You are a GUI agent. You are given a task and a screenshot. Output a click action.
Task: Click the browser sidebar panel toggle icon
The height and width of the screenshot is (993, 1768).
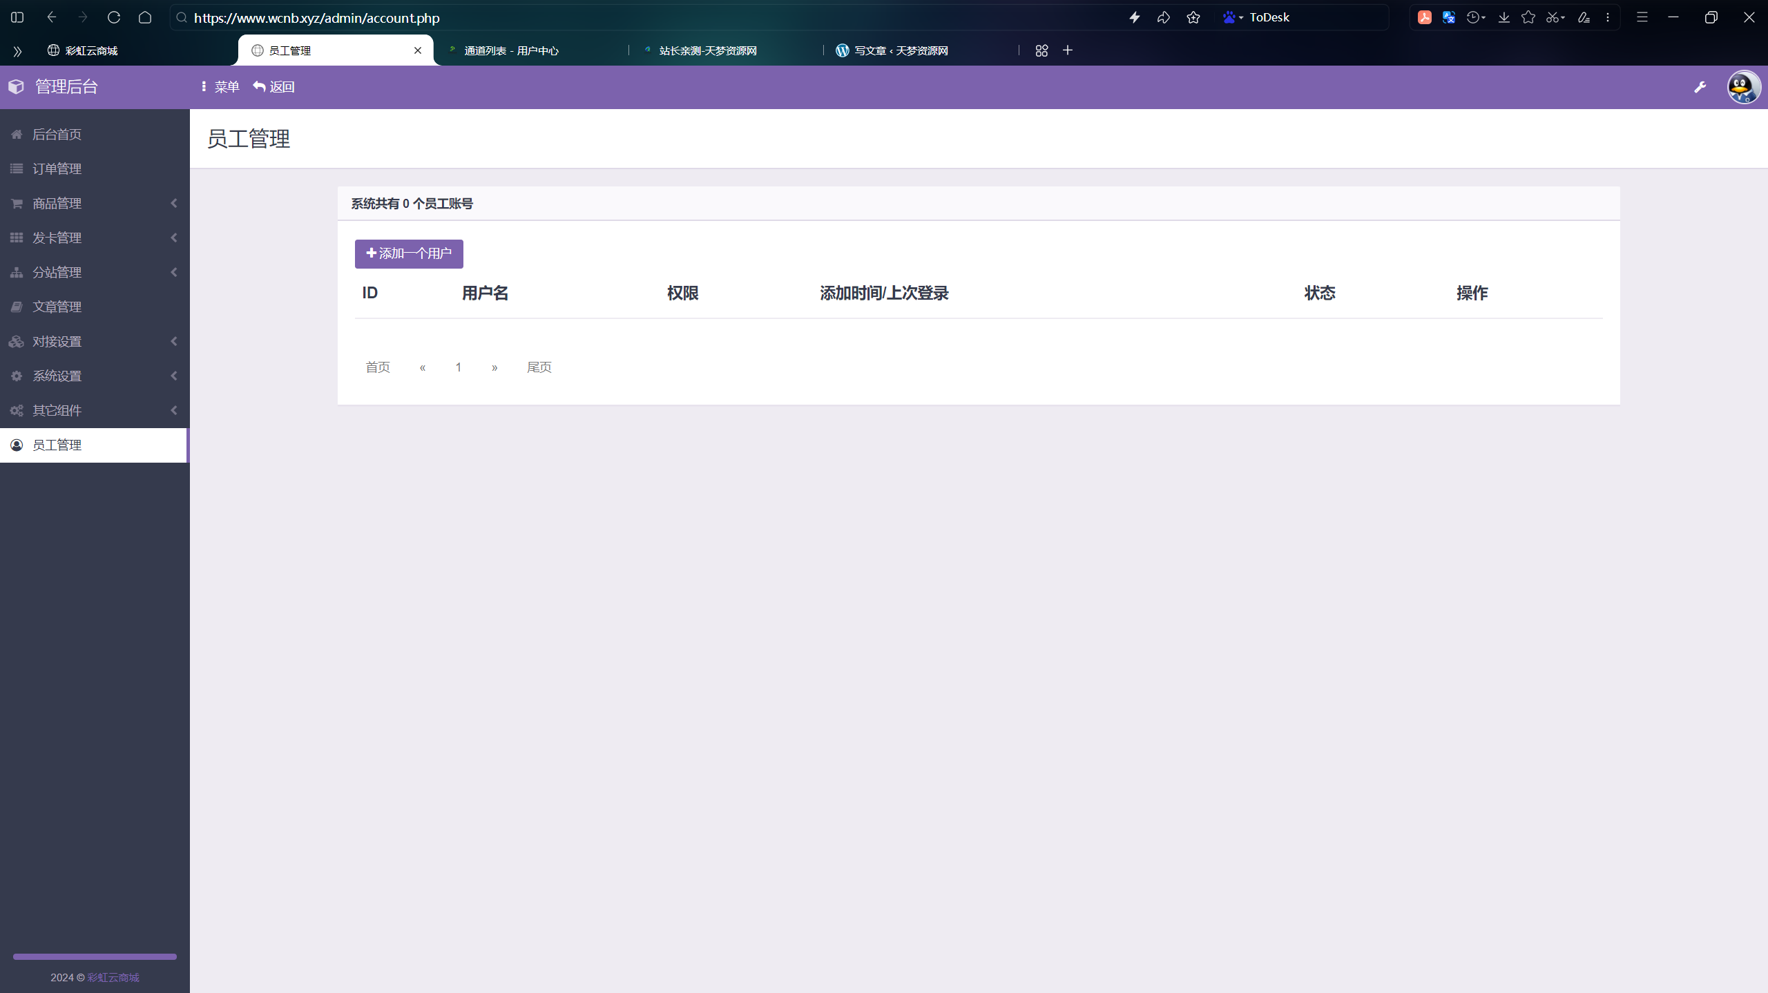17,17
